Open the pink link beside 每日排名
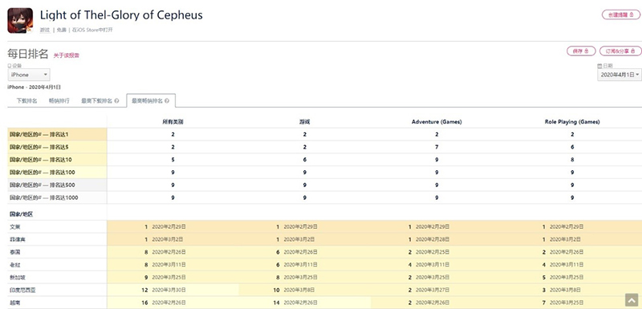642x309 pixels. tap(67, 55)
